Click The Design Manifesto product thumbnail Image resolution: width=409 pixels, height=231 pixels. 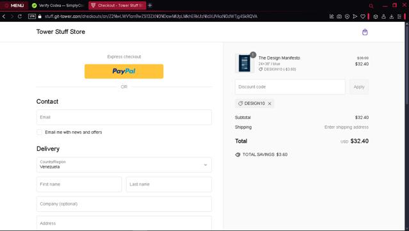[x=245, y=63]
